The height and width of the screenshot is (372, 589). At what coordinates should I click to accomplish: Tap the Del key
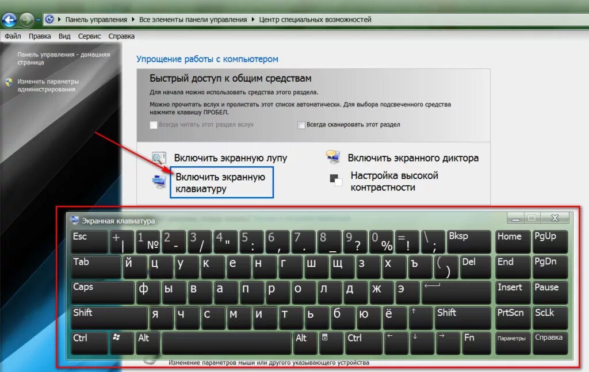(x=476, y=267)
